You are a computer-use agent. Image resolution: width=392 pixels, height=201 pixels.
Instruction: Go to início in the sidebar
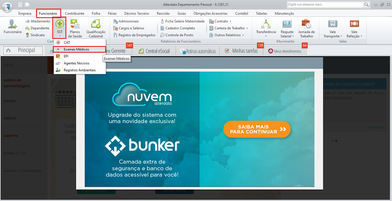[8, 65]
